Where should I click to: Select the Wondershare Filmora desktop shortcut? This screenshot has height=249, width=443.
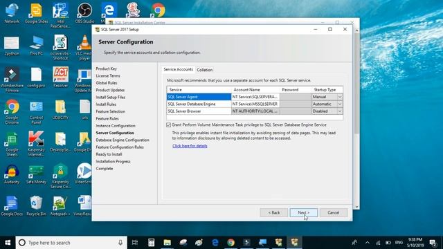(x=12, y=80)
